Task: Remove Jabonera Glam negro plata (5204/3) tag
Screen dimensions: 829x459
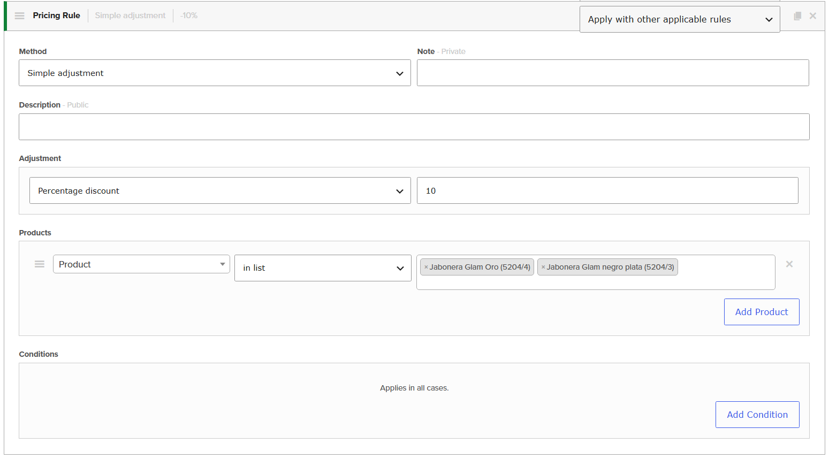Action: coord(543,267)
